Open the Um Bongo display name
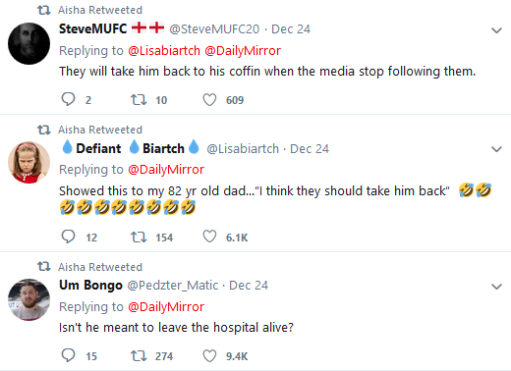This screenshot has width=511, height=371. click(x=90, y=286)
